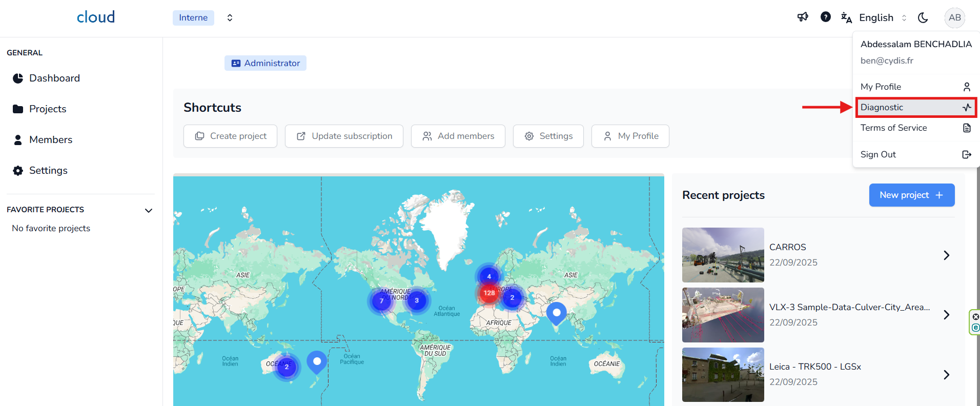Expand the Interne workspace switcher
This screenshot has width=980, height=406.
point(230,17)
